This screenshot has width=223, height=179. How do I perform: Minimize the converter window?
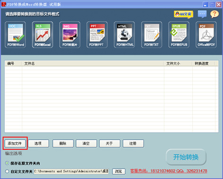point(205,4)
